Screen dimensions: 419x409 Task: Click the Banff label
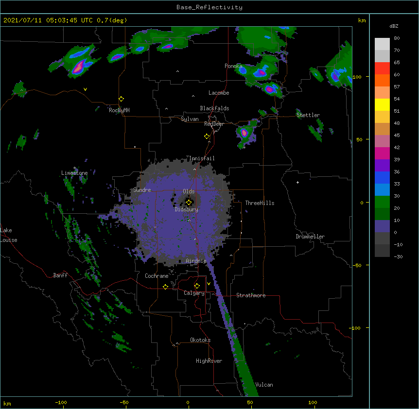pos(60,275)
